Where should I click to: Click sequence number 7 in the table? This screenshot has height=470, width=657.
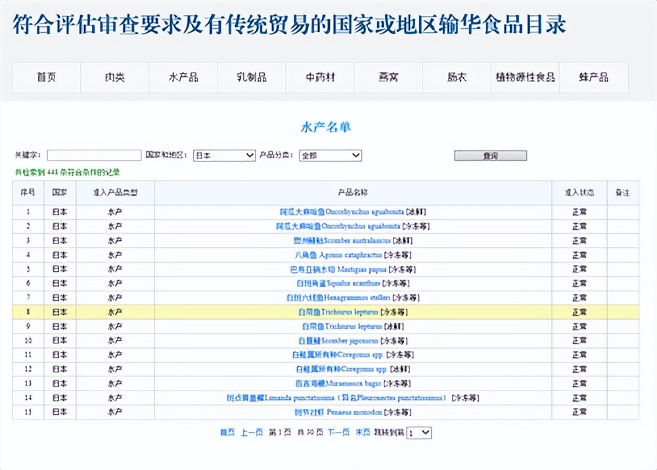click(x=28, y=297)
